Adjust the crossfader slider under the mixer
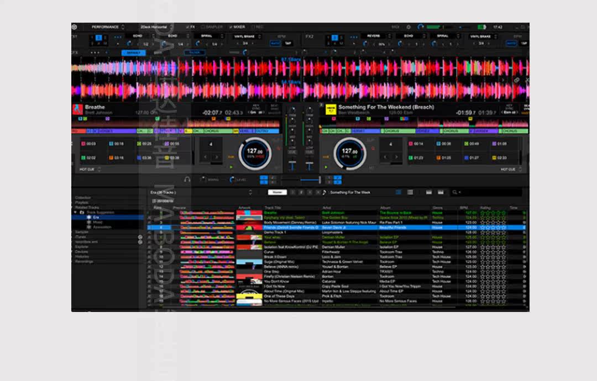Screen dimensions: 597x381 [x=301, y=179]
